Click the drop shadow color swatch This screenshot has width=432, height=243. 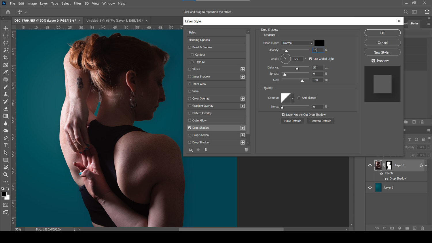tap(319, 43)
